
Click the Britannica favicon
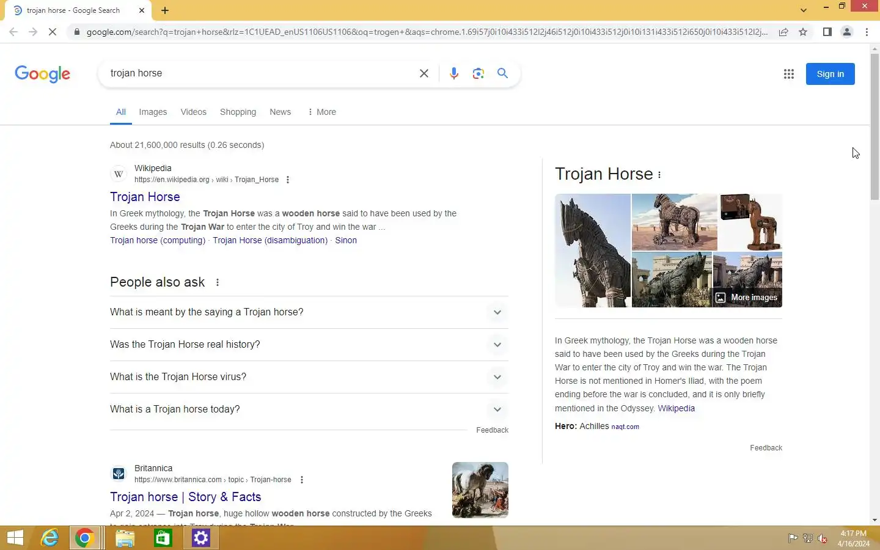click(x=119, y=474)
